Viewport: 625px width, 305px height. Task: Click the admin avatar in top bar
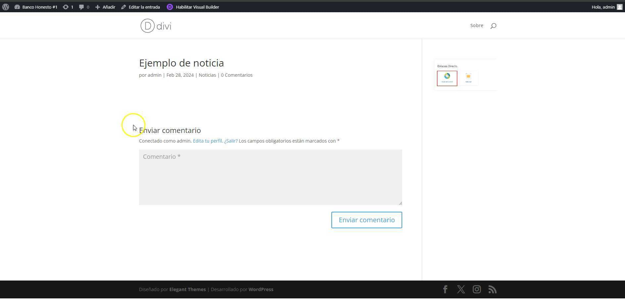(x=619, y=7)
